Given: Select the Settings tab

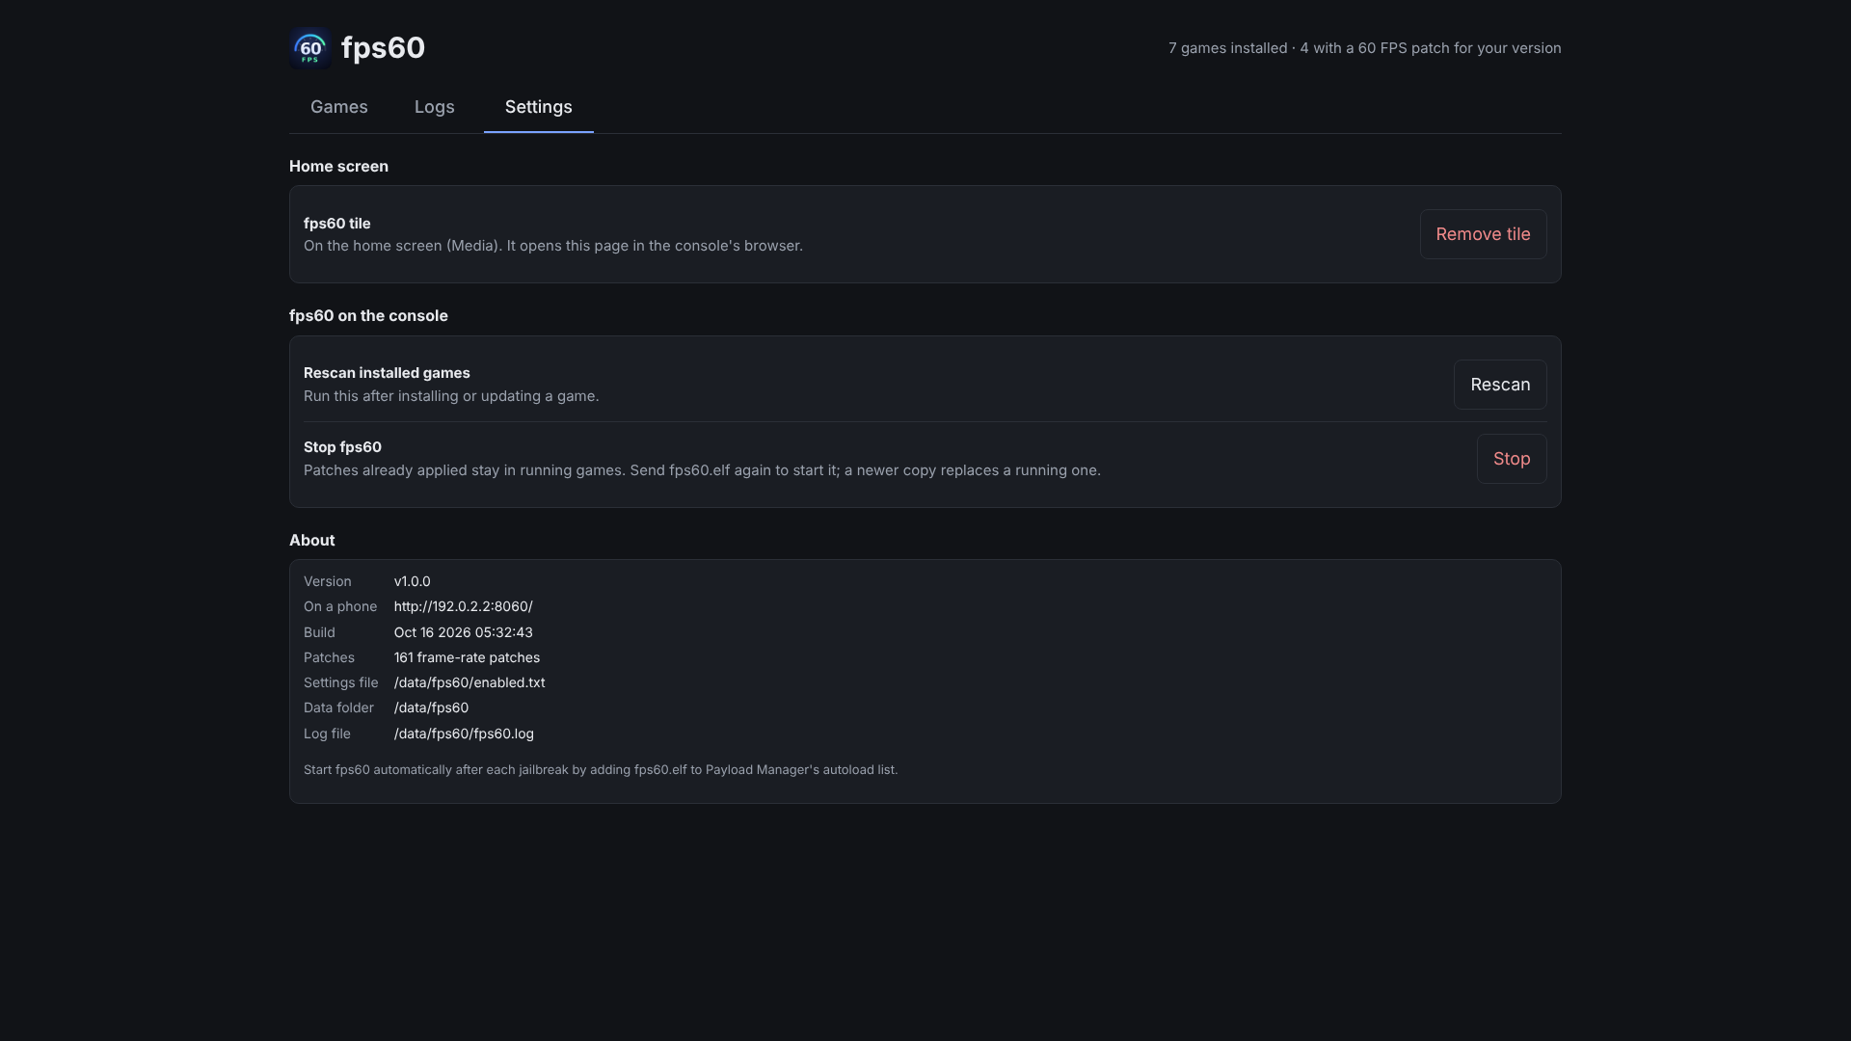Looking at the screenshot, I should tap(539, 107).
